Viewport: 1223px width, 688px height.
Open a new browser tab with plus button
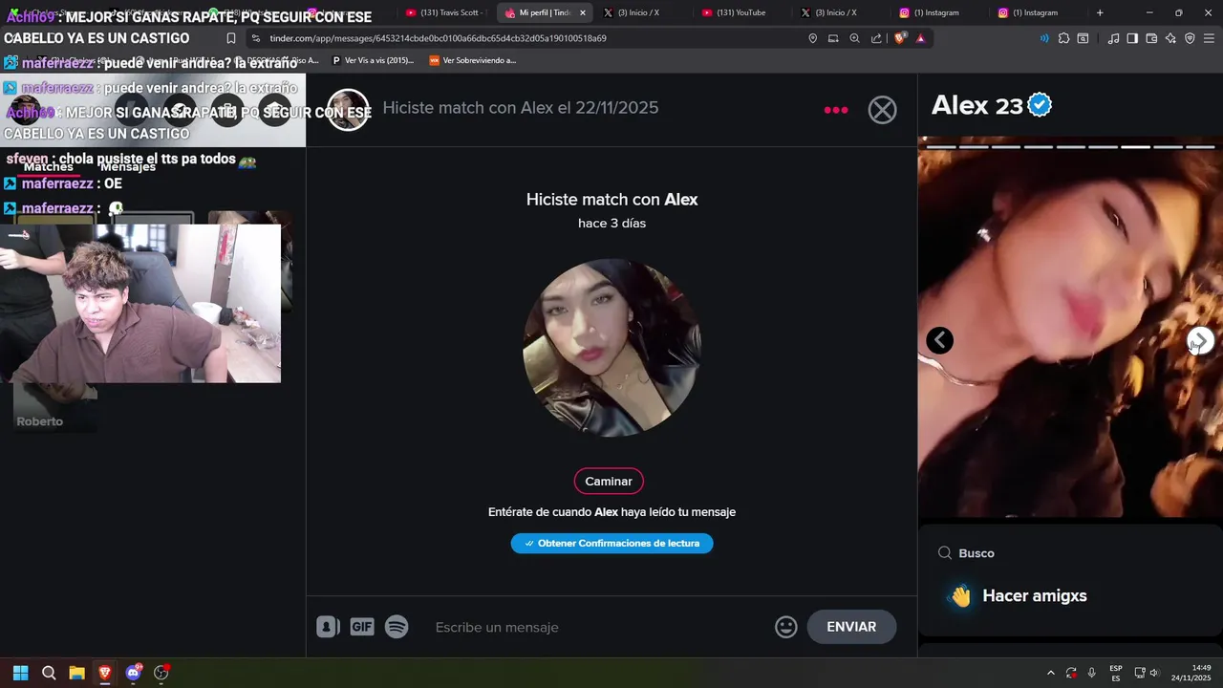tap(1100, 12)
